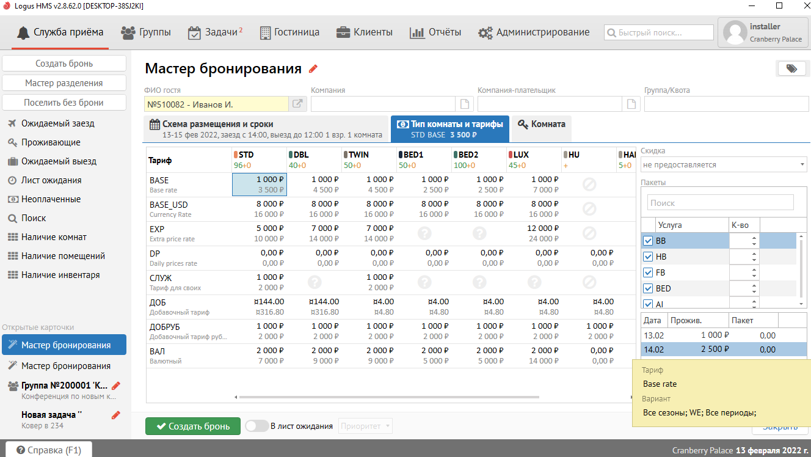Click the document icon in Компания field
Viewport: 811px width, 457px height.
coord(464,104)
